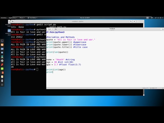Click the print(quote.title()) line
The image size is (164, 123).
67,47
